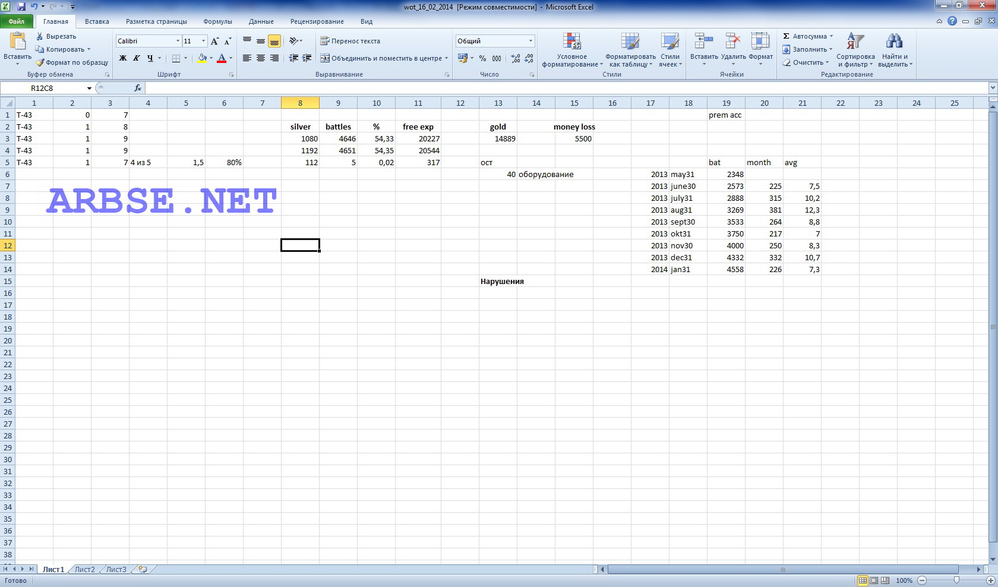Open Excel Help question mark icon
The height and width of the screenshot is (587, 998).
coord(952,21)
